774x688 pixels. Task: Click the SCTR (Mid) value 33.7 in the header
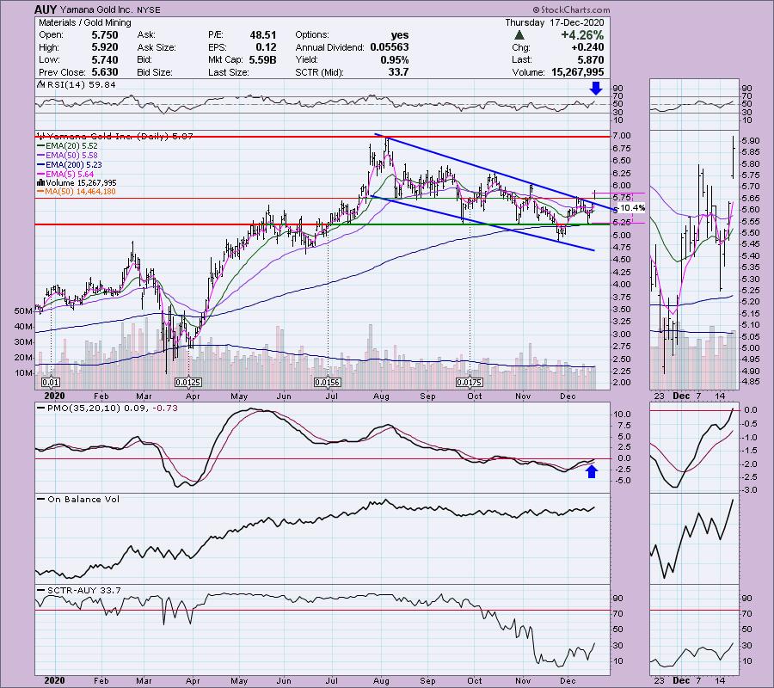pyautogui.click(x=398, y=72)
